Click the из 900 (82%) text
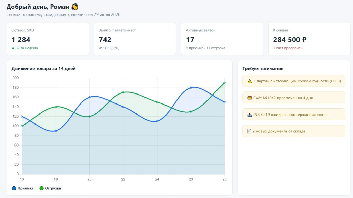 pos(109,48)
